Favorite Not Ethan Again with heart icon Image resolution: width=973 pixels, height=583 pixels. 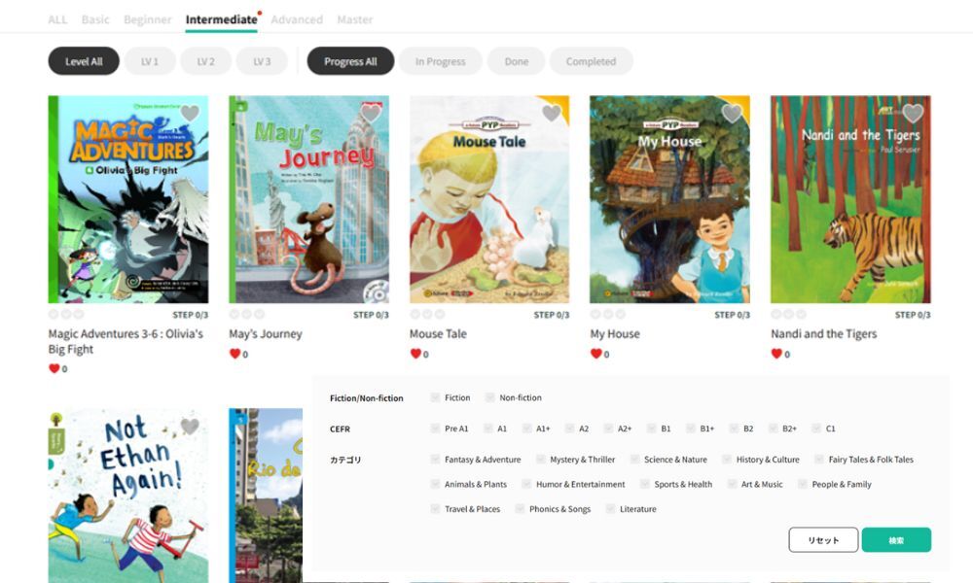click(190, 427)
